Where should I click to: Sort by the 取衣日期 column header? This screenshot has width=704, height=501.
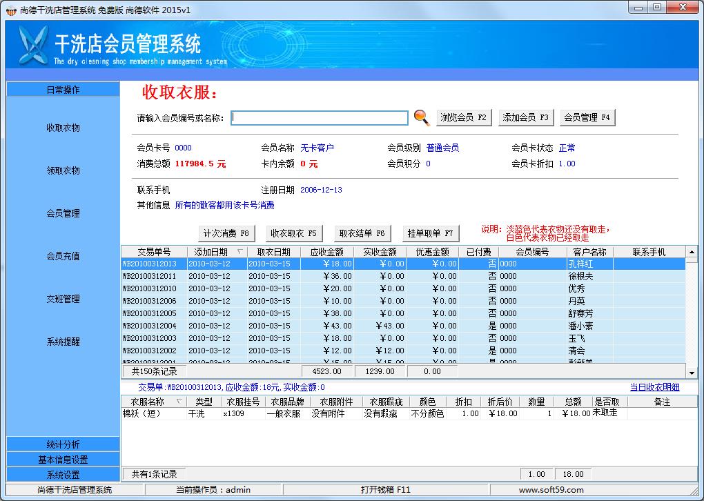[274, 252]
